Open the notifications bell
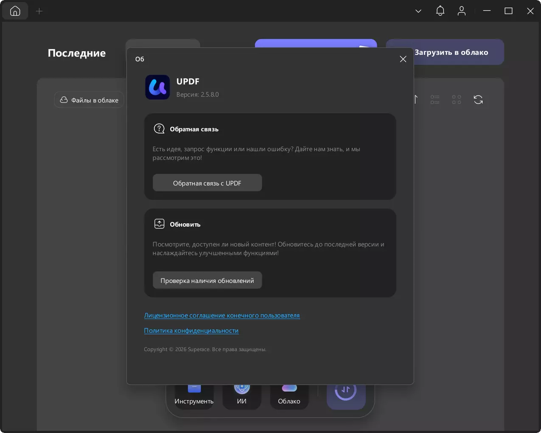This screenshot has width=541, height=433. (x=440, y=11)
